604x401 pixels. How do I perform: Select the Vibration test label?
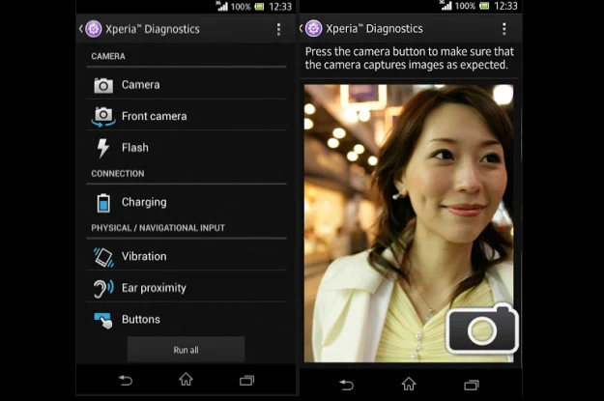pyautogui.click(x=144, y=257)
